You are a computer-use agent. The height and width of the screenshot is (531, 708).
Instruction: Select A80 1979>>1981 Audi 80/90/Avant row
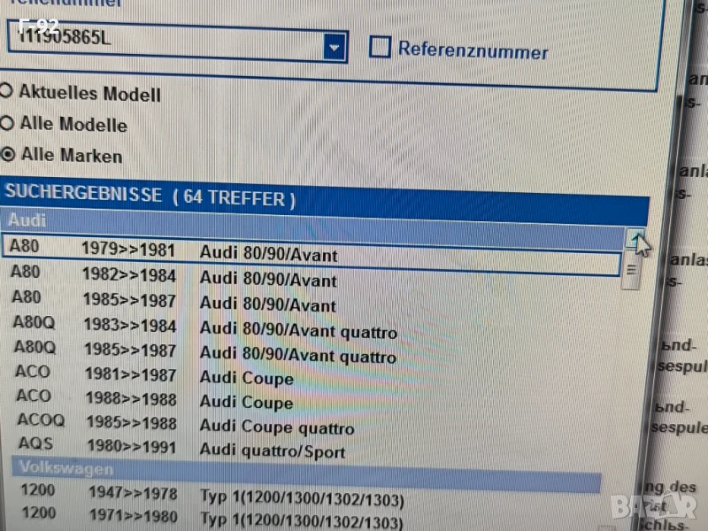tap(265, 251)
